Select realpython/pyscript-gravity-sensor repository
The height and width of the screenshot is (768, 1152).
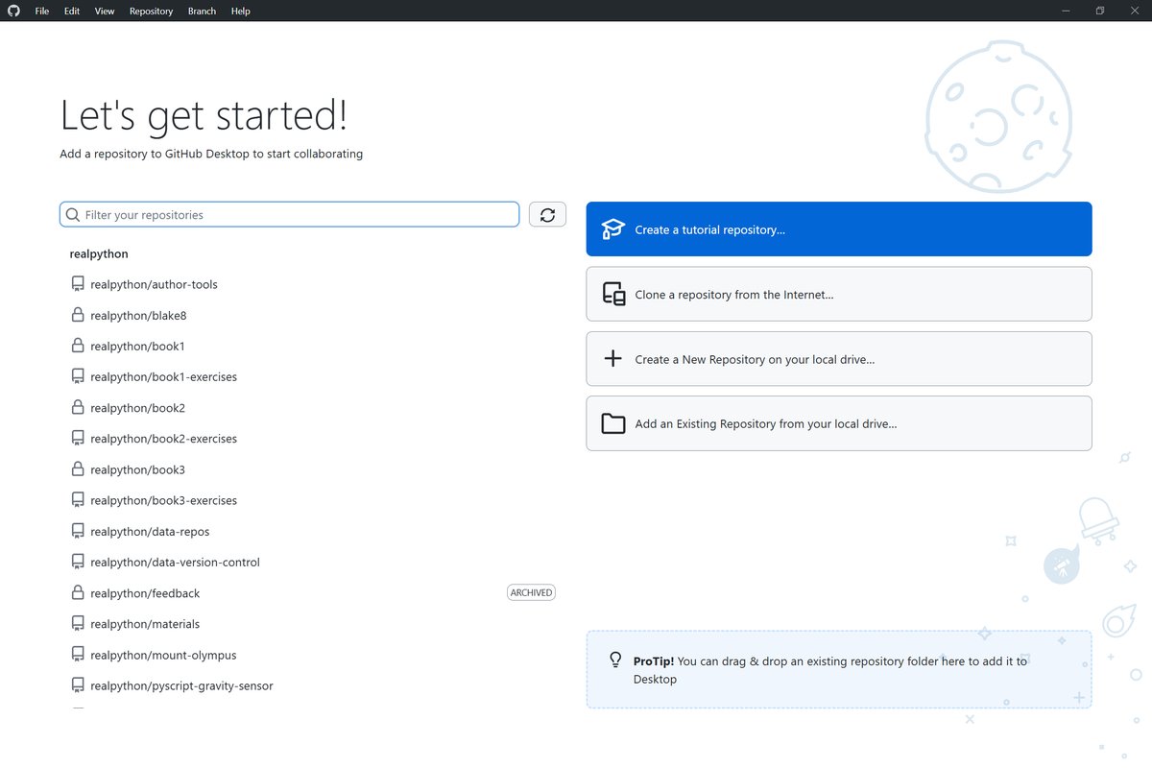pos(313,685)
